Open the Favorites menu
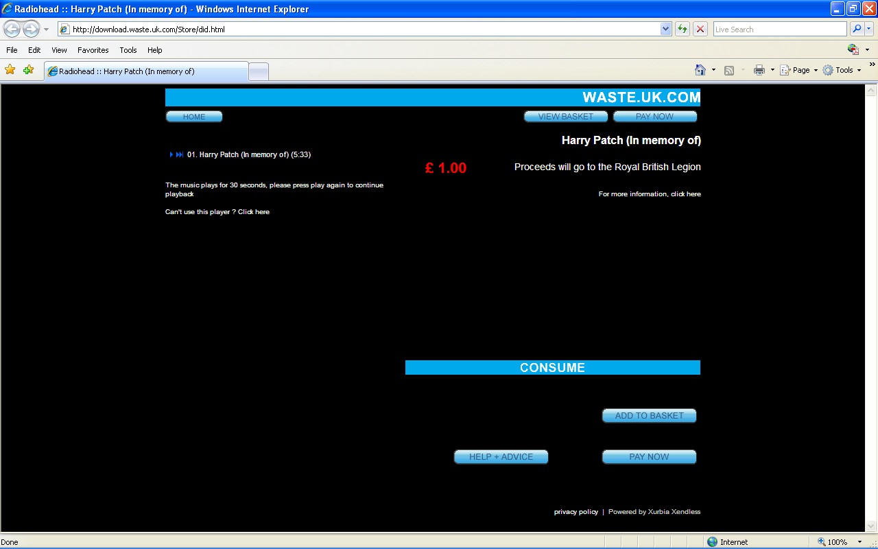This screenshot has height=549, width=878. tap(93, 50)
